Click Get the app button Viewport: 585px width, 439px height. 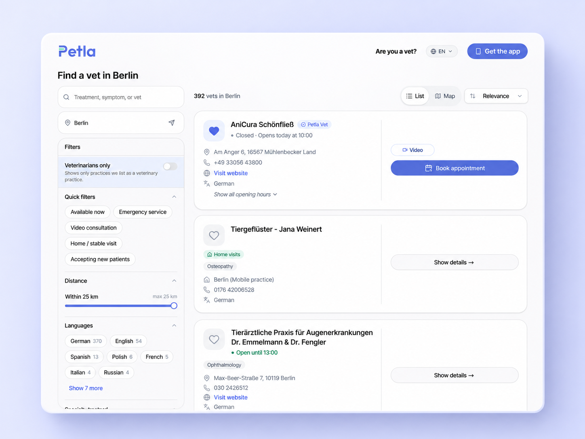pyautogui.click(x=497, y=51)
